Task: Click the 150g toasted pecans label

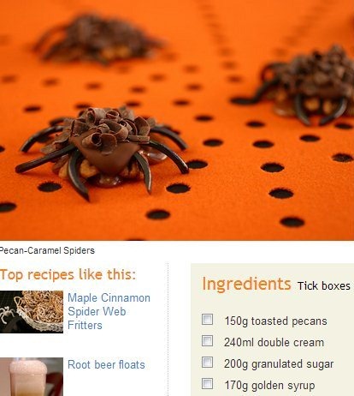Action: click(275, 321)
